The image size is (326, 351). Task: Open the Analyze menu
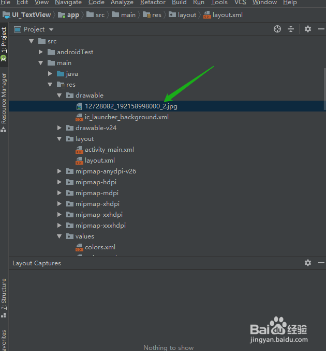click(x=122, y=2)
